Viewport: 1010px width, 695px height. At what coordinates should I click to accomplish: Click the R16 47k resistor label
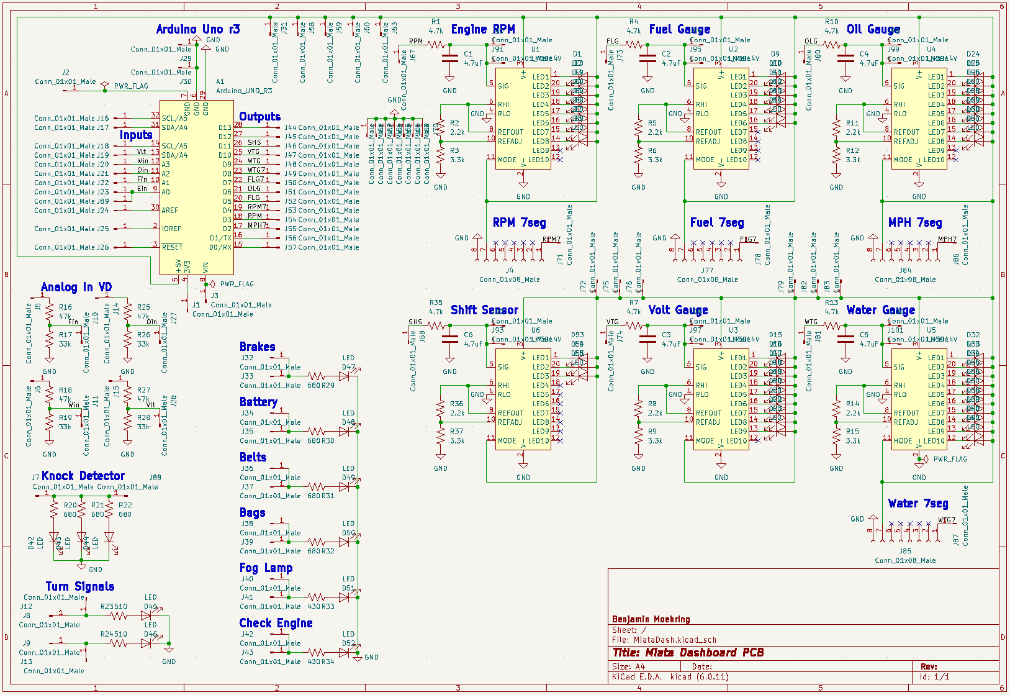coord(65,312)
